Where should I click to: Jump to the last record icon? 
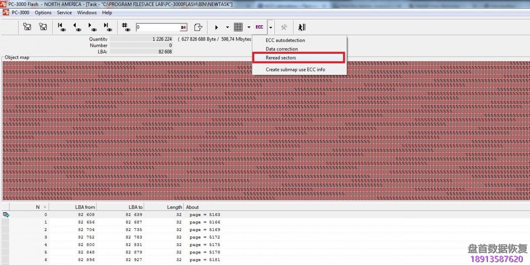click(x=107, y=27)
